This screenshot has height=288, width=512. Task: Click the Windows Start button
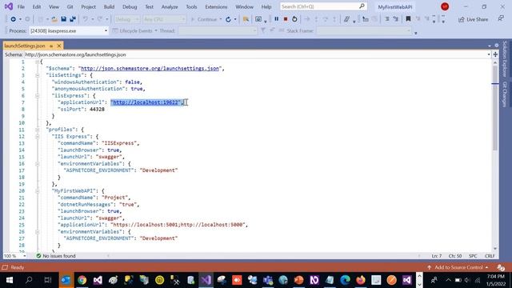point(10,280)
